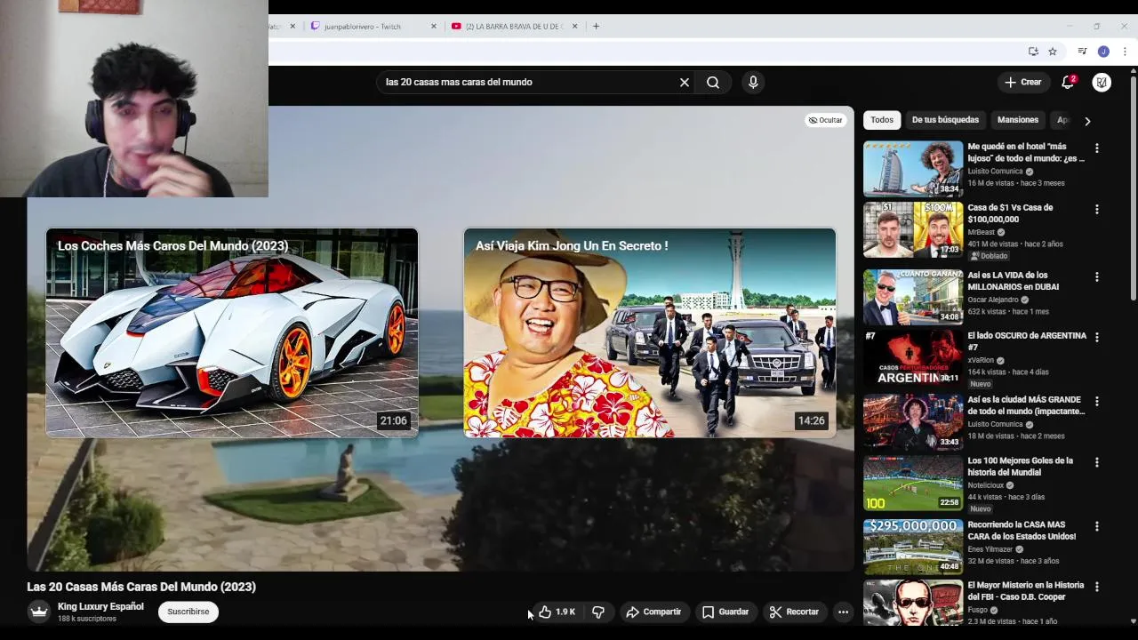This screenshot has width=1138, height=640.
Task: Switch to juanpablorivero Twitch tab
Action: click(x=363, y=26)
